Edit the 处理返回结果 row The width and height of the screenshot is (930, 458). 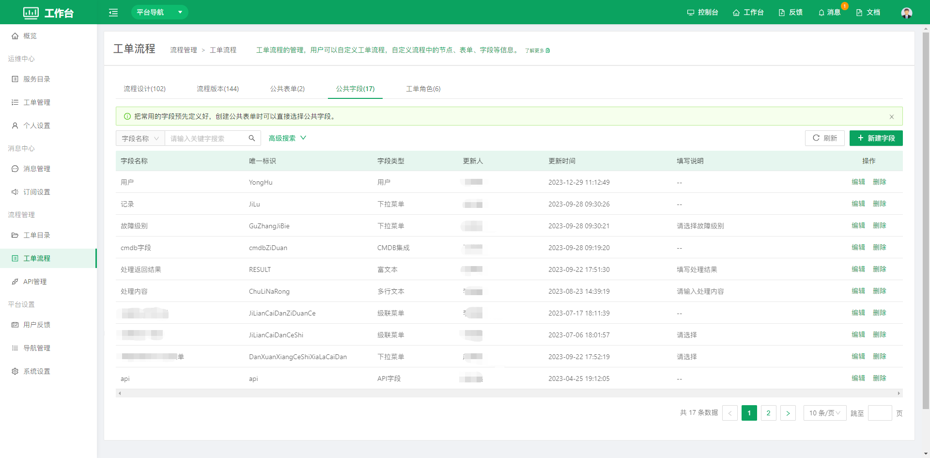858,269
